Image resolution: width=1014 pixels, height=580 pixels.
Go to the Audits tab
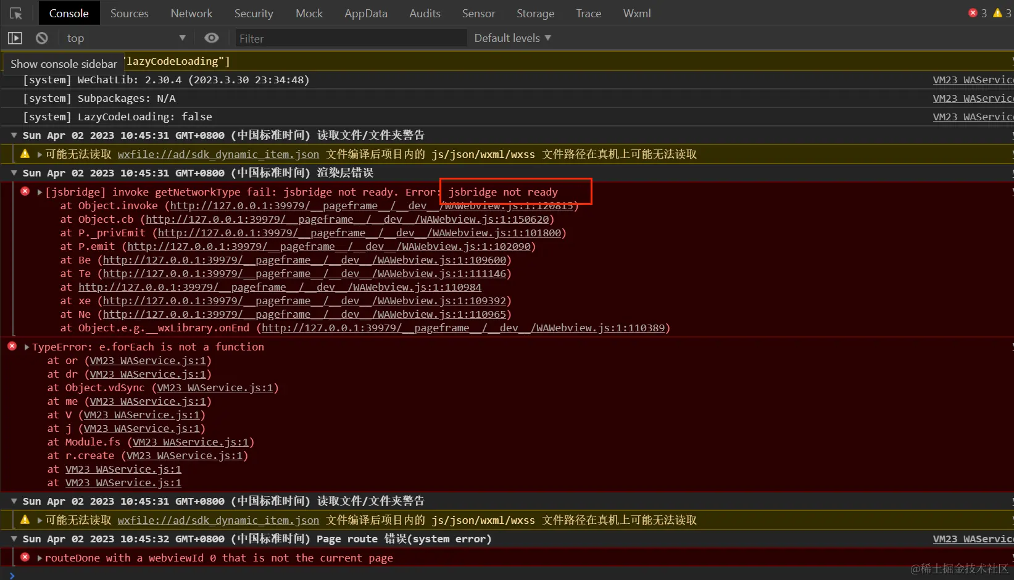pyautogui.click(x=425, y=13)
